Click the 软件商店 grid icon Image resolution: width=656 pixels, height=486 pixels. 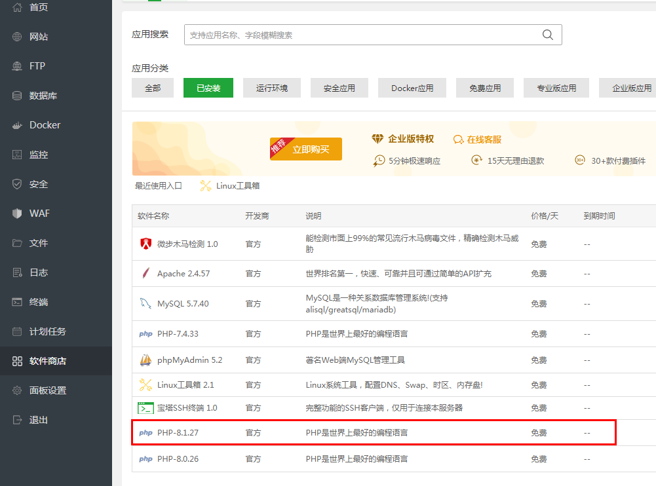click(17, 361)
